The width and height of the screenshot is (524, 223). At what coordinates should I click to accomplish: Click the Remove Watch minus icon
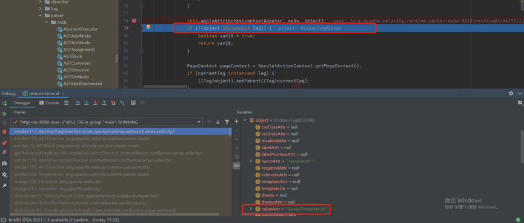(x=237, y=130)
